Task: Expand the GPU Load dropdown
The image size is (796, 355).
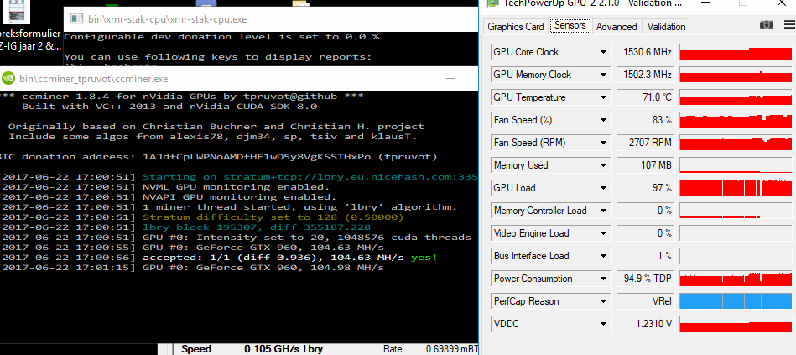Action: 604,188
